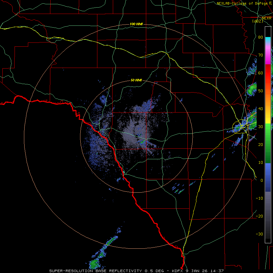Click the 9 JAN 26 14:37 timestamp
Screen dimensions: 273x273
pyautogui.click(x=205, y=271)
